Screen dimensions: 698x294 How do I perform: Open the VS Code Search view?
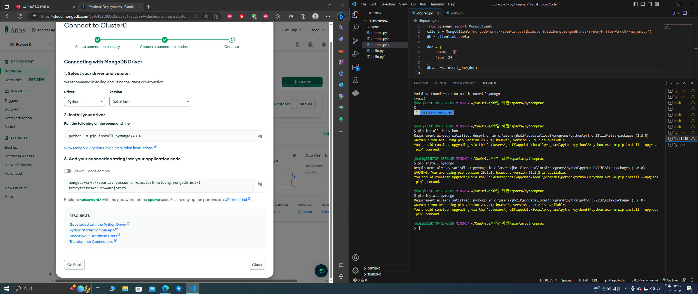point(356,28)
